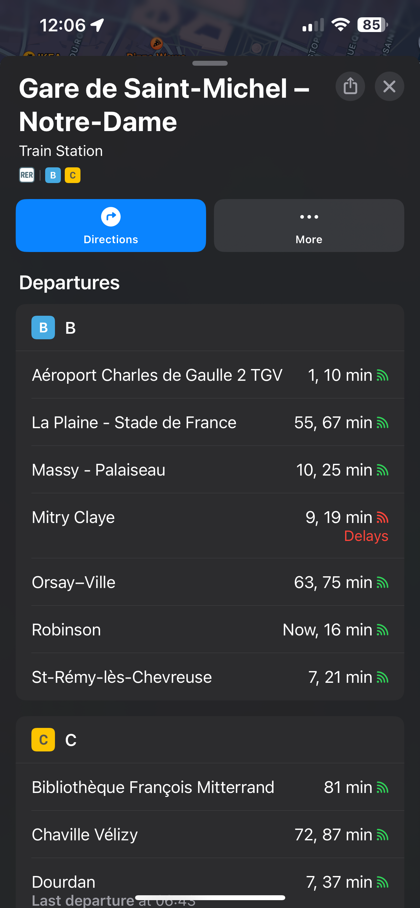The width and height of the screenshot is (420, 908).
Task: Tap the live signal icon for Robinson
Action: coord(383,630)
